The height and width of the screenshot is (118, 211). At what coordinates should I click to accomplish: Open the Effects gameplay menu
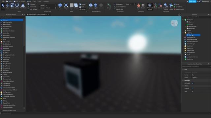pos(138,6)
